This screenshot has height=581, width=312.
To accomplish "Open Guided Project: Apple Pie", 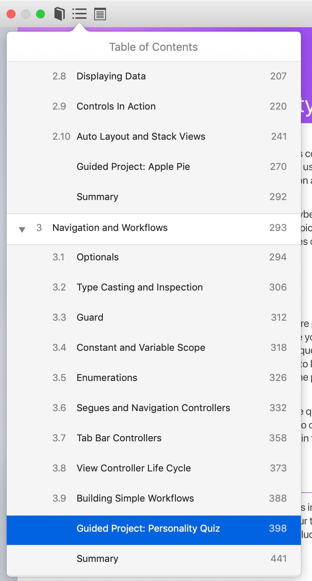I will pyautogui.click(x=154, y=167).
